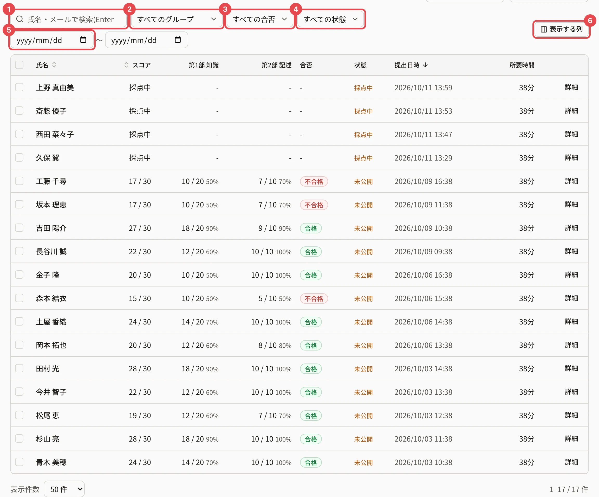Change the 50 件 page size dropdown
This screenshot has width=599, height=497.
coord(64,489)
